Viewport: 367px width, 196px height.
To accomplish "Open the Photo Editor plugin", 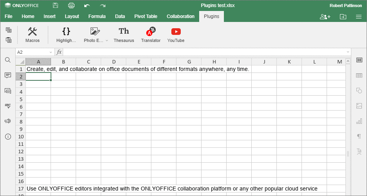I will (x=94, y=34).
